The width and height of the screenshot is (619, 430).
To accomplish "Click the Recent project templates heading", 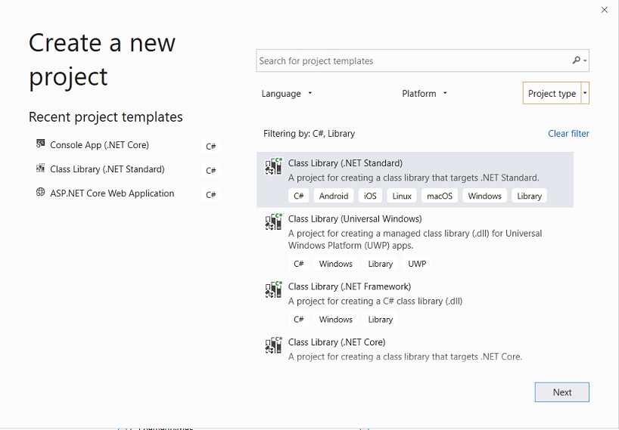I will coord(106,117).
